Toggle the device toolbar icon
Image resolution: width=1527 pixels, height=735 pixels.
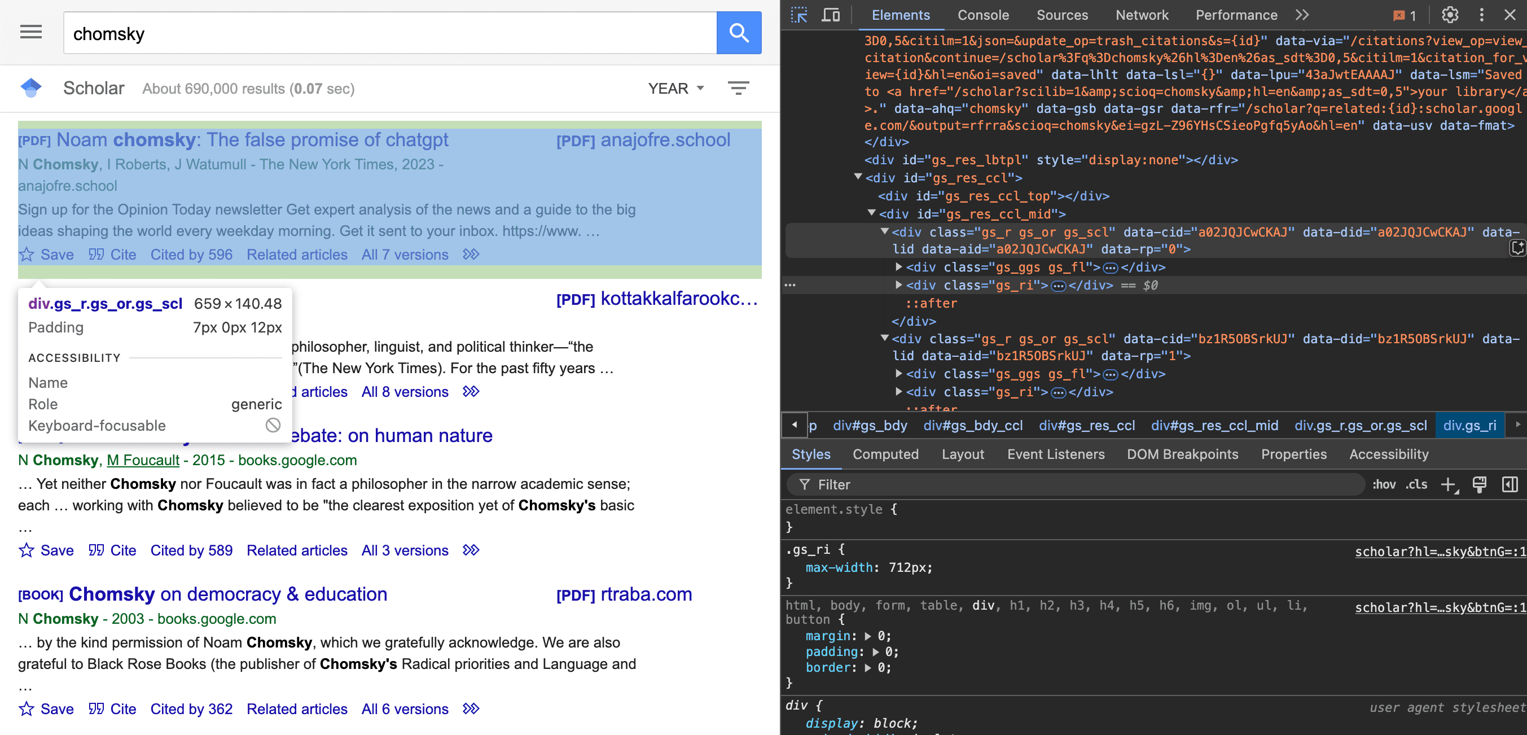pyautogui.click(x=831, y=15)
